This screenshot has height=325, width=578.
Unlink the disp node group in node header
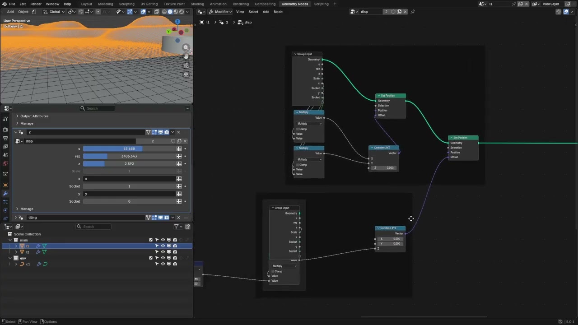click(x=405, y=12)
